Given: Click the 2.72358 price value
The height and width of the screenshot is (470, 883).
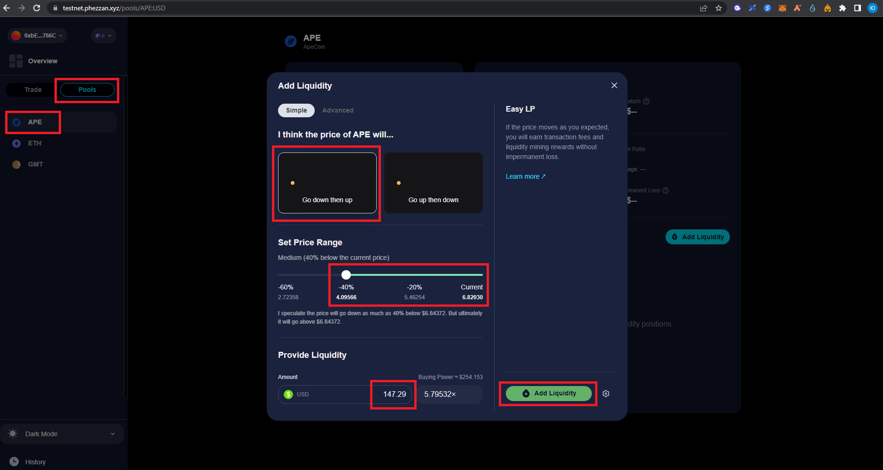Looking at the screenshot, I should (288, 297).
